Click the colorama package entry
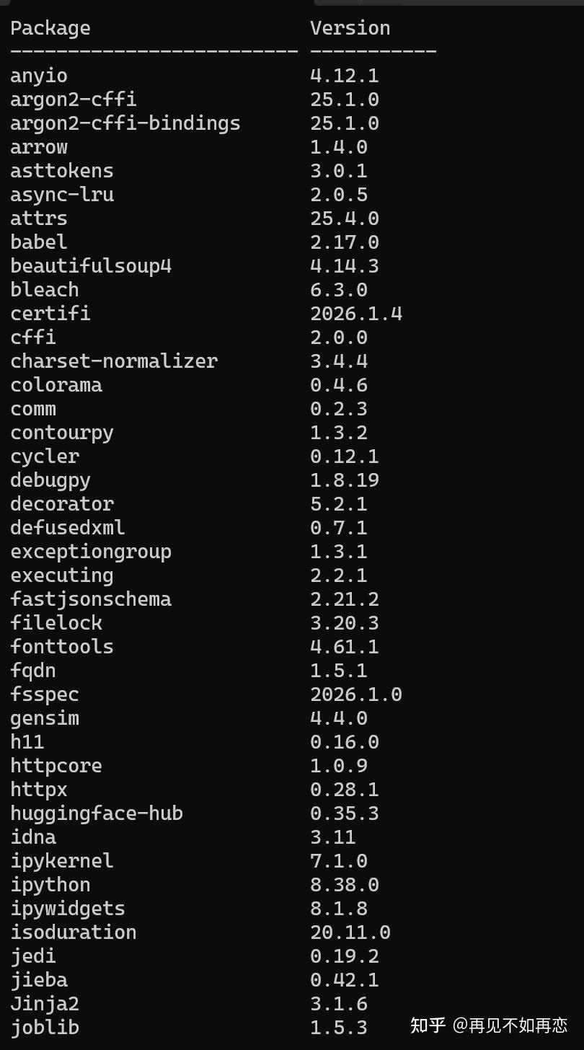584x1050 pixels. [x=56, y=385]
